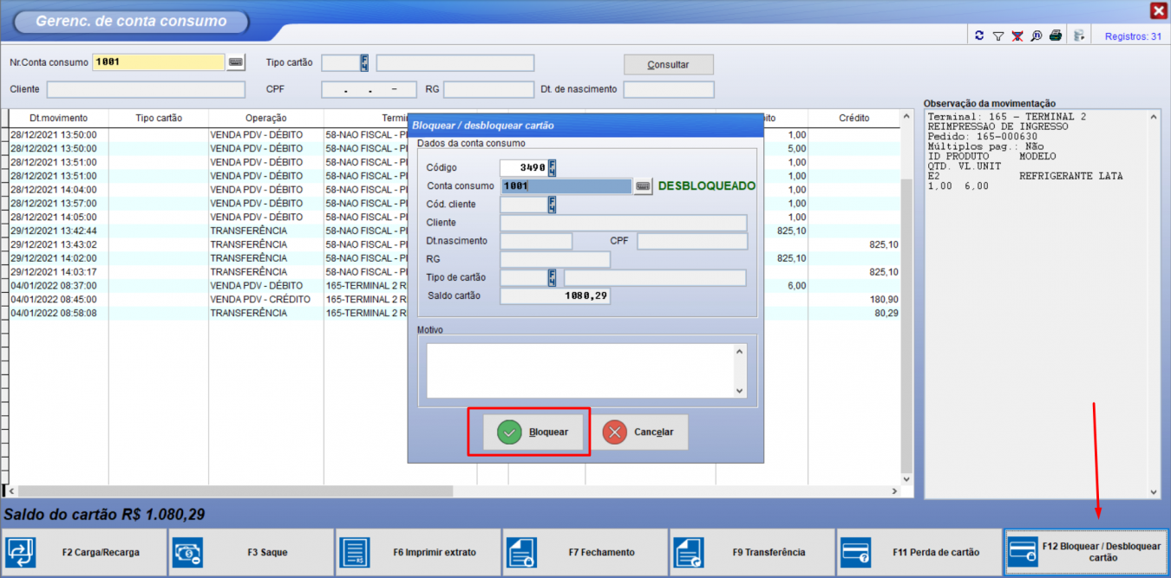Click the printer icon in top toolbar
The width and height of the screenshot is (1171, 578).
(x=1055, y=36)
